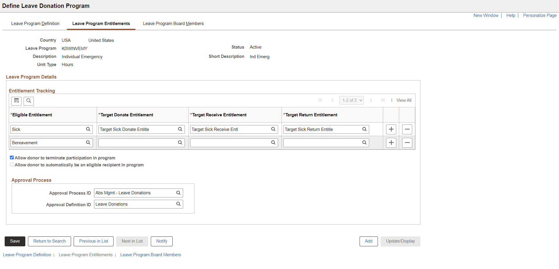The image size is (559, 269).
Task: Click the plus icon to add a new entitlement row
Action: 391,129
